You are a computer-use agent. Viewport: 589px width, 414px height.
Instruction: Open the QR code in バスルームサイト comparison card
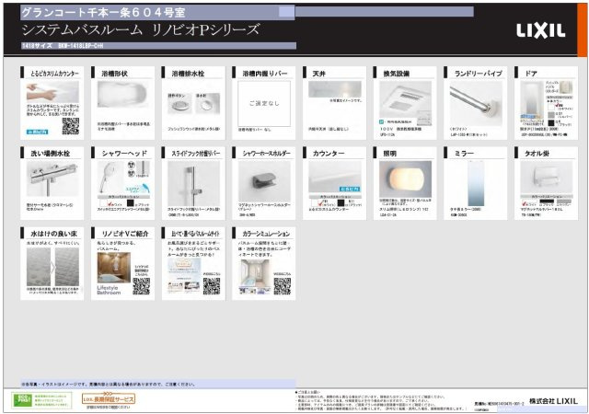212,286
